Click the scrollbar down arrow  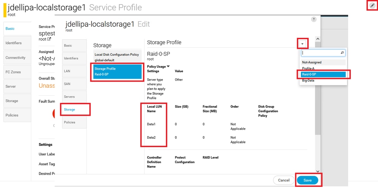(x=318, y=171)
